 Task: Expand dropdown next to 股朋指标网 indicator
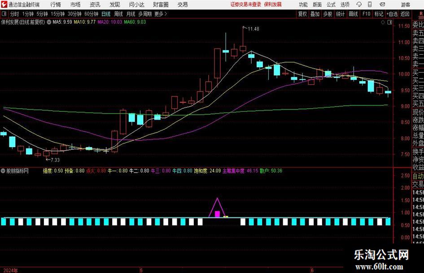(x=3, y=171)
